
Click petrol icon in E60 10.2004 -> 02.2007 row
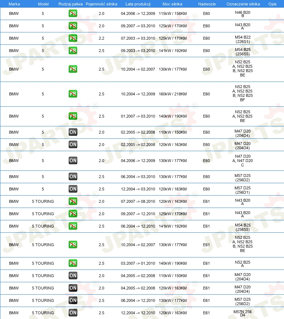click(x=73, y=69)
